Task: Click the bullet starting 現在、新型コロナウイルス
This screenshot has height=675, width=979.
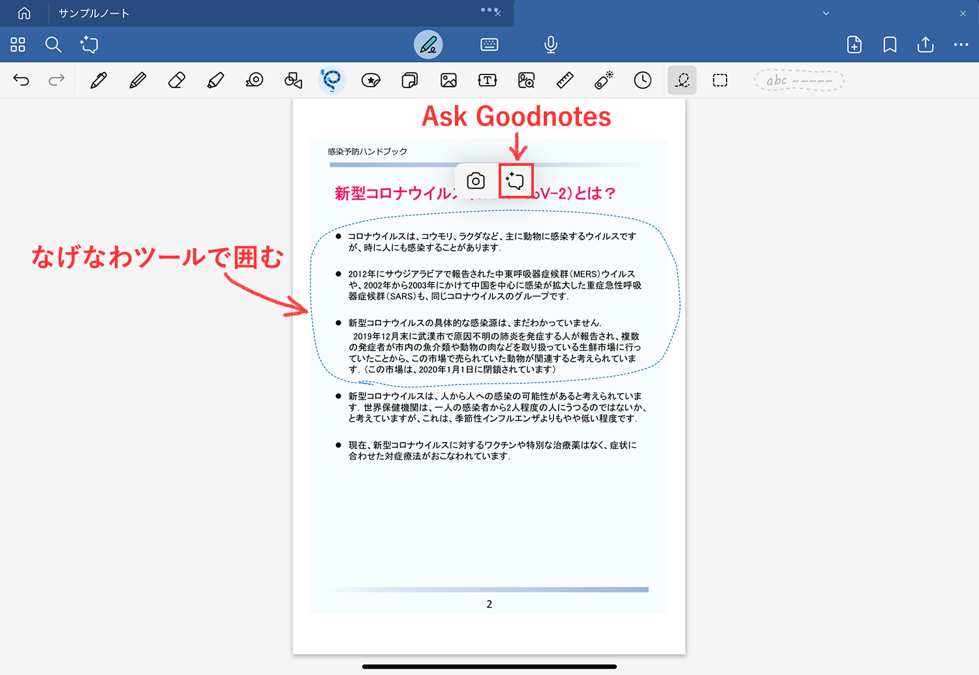Action: (x=492, y=450)
